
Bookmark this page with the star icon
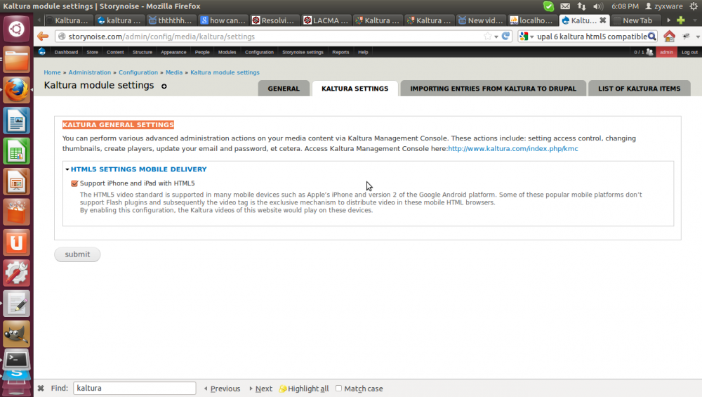pyautogui.click(x=487, y=37)
